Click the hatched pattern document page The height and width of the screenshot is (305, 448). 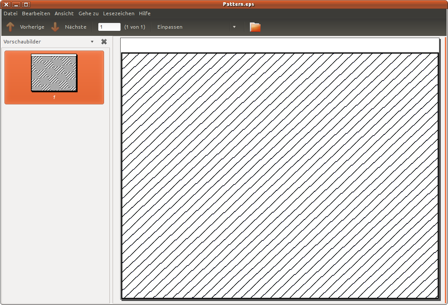coord(280,176)
